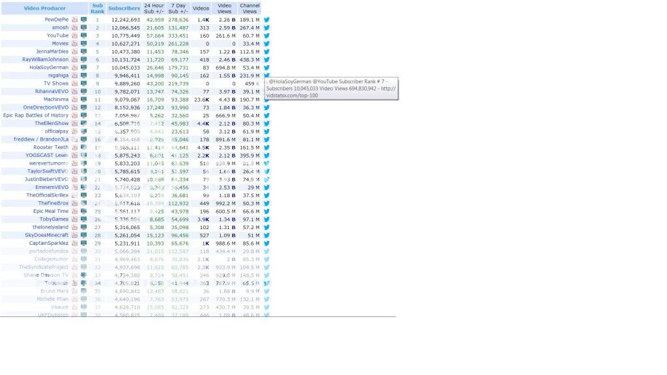Sort by the Channel Views column
Screen dimensions: 667x375
[x=249, y=8]
